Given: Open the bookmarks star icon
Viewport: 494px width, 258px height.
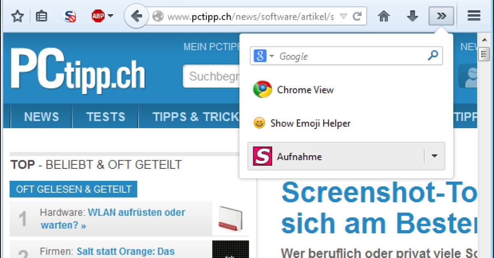Looking at the screenshot, I should pyautogui.click(x=17, y=16).
